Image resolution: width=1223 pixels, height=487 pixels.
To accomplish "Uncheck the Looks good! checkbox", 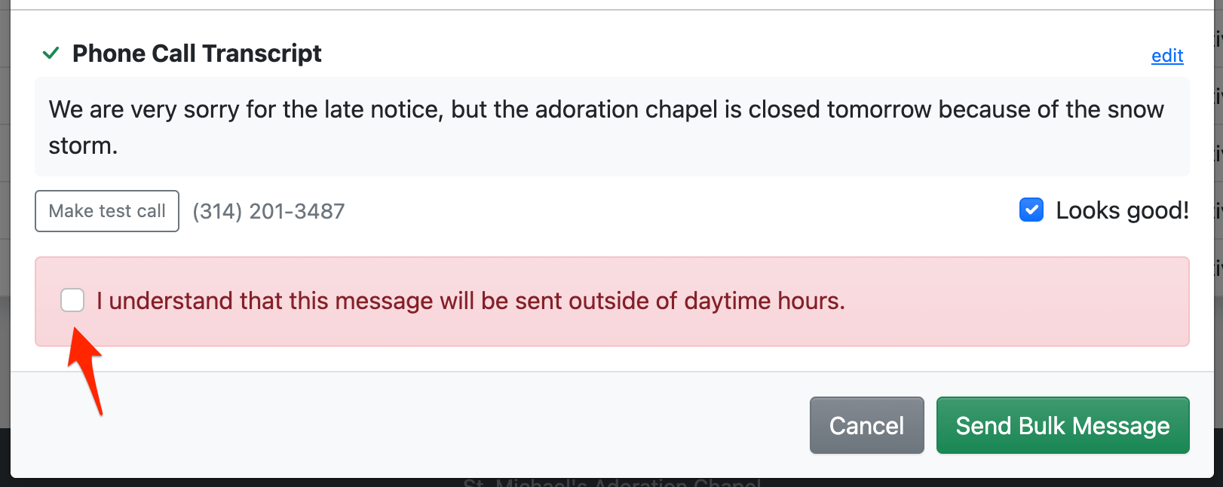I will pos(1031,210).
